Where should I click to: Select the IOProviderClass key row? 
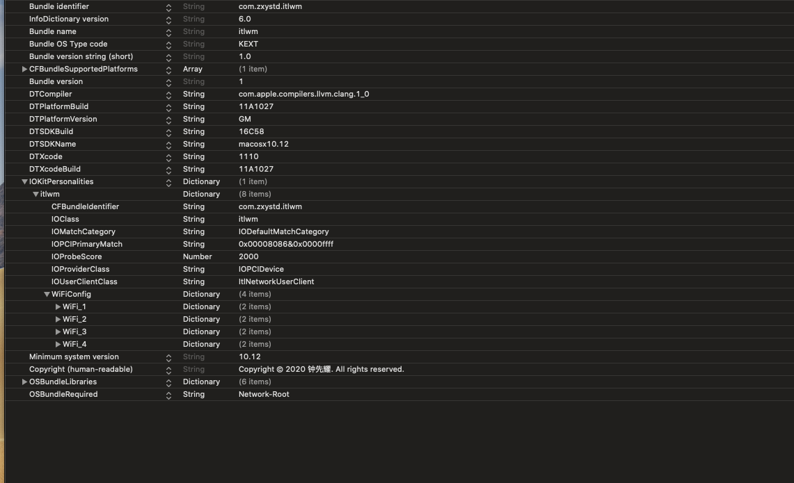click(x=80, y=269)
